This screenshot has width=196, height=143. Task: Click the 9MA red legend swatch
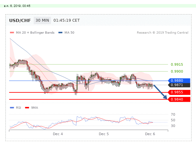coord(27,108)
